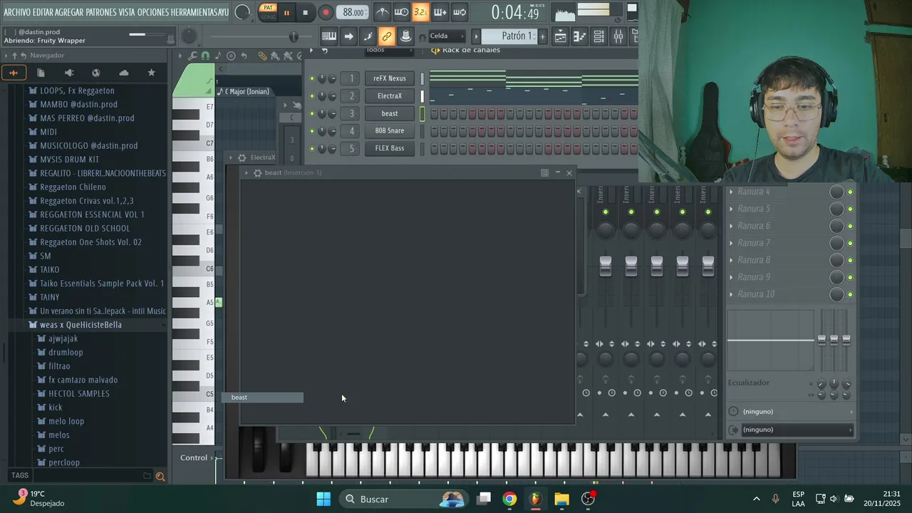912x513 pixels.
Task: Select the browser's current project files tab
Action: [41, 73]
